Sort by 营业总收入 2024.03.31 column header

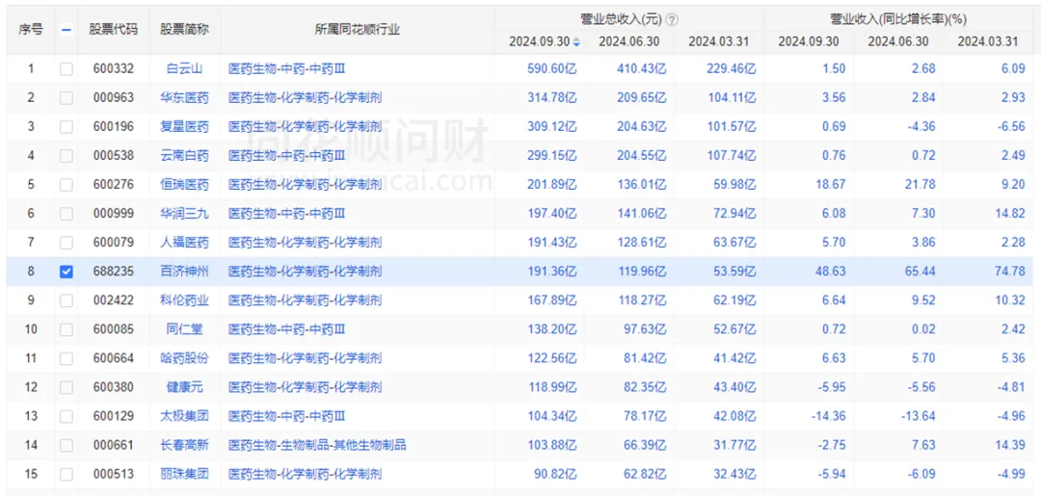pos(718,41)
